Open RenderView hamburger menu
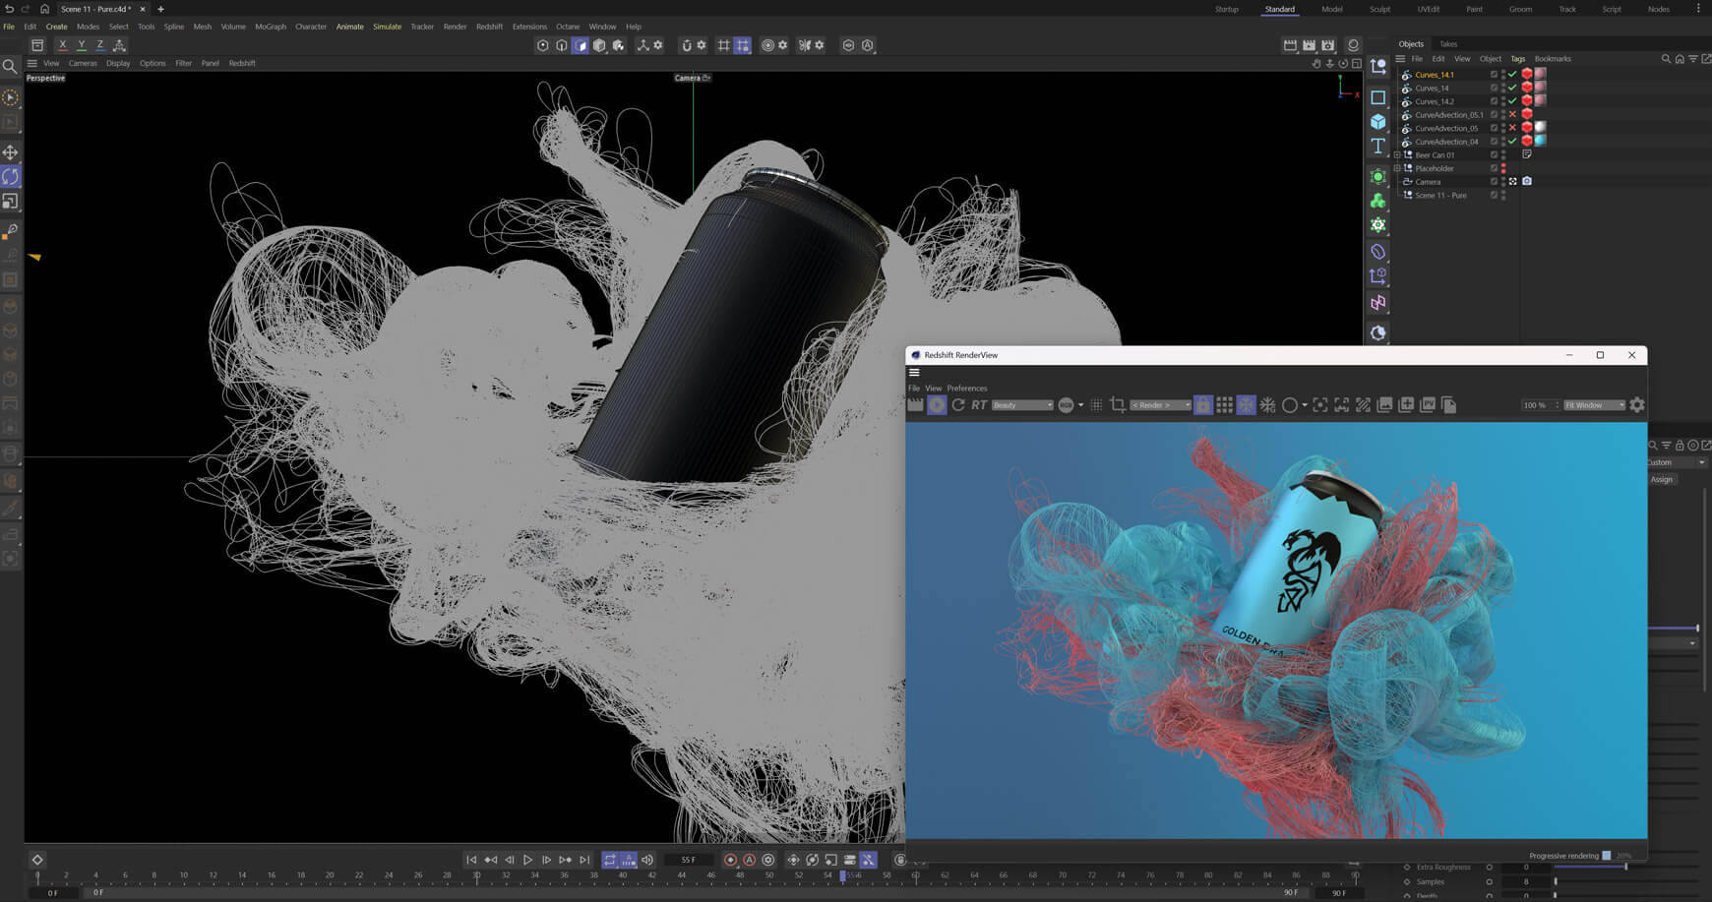 914,373
